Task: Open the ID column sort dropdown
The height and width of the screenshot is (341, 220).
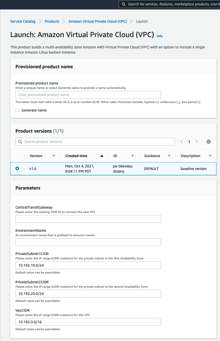Action: 133,156
